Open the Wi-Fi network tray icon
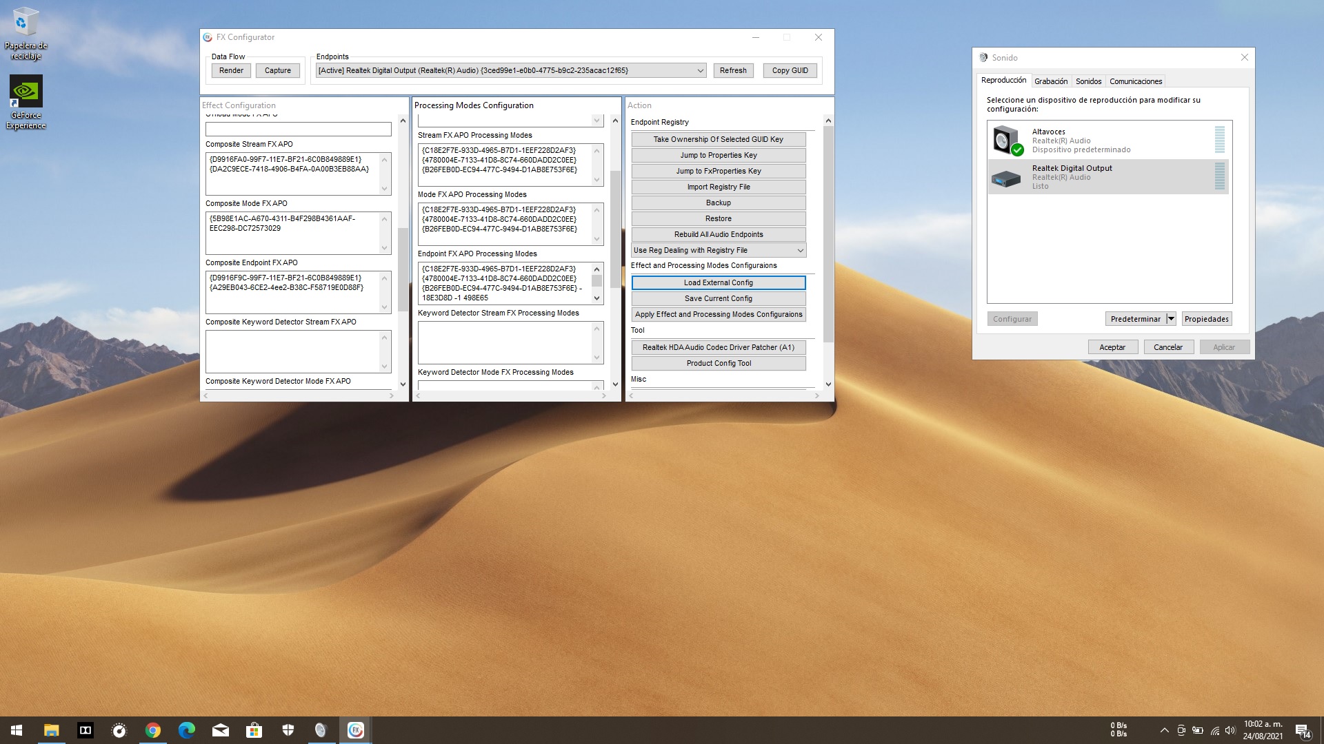1324x744 pixels. pos(1214,730)
